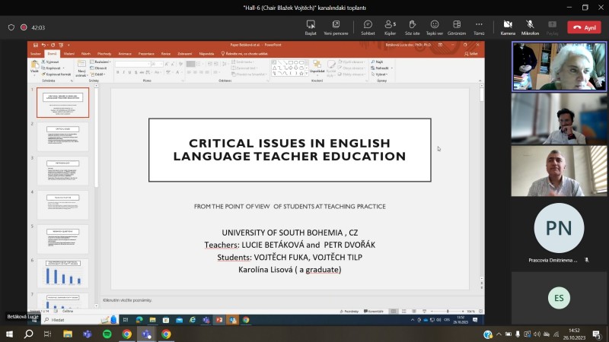
Task: Click the Ayrıl leave button
Action: 585,27
